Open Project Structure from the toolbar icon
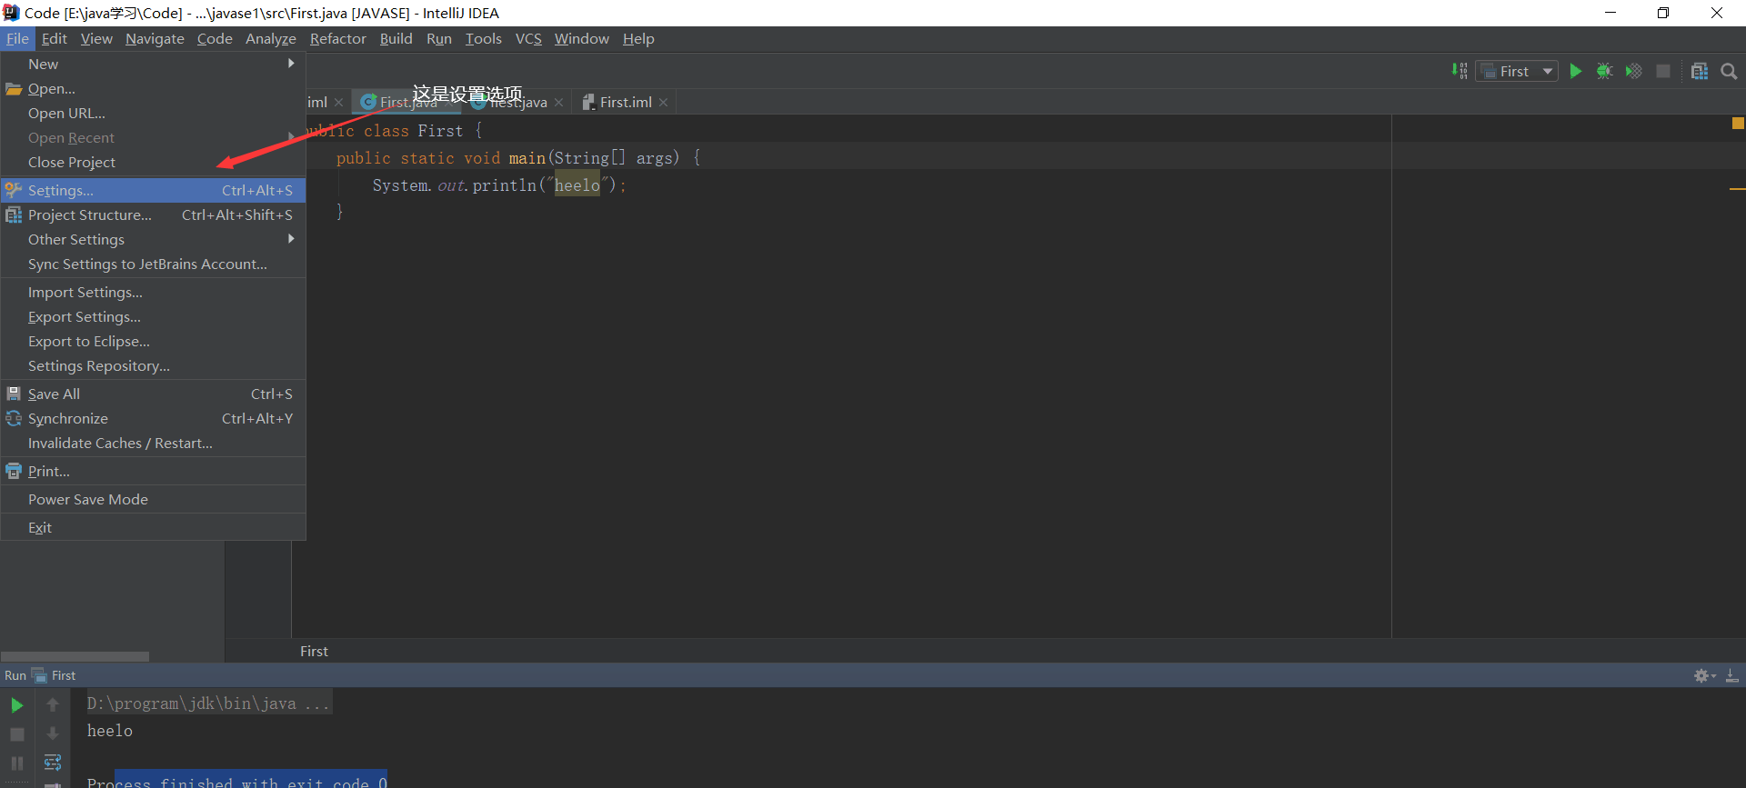 point(1700,71)
